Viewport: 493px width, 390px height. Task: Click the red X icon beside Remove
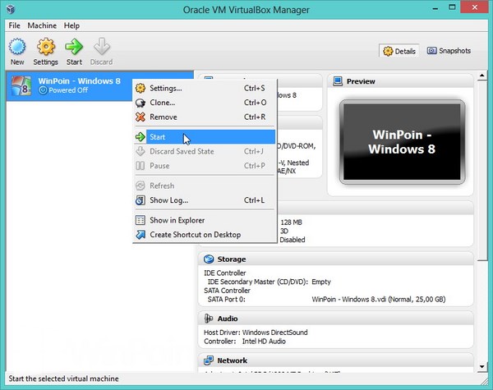click(141, 117)
